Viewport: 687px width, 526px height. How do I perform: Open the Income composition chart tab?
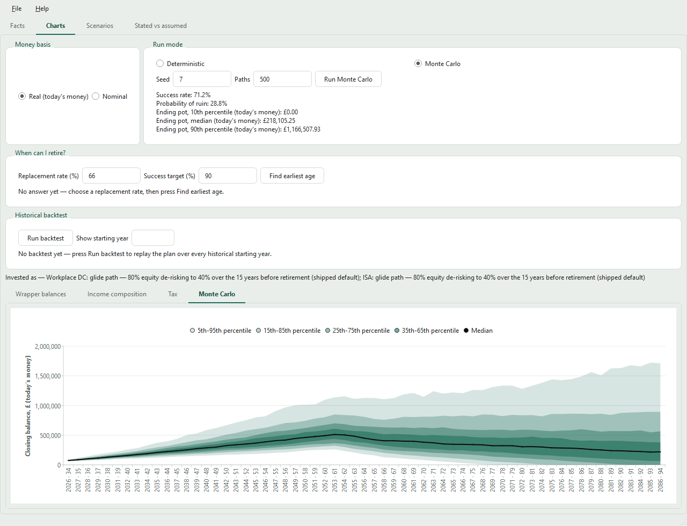(117, 294)
